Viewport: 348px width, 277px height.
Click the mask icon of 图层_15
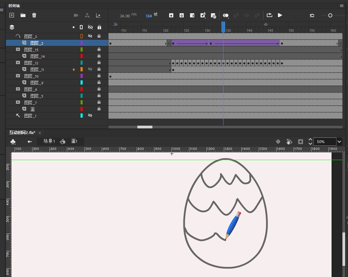(x=18, y=49)
